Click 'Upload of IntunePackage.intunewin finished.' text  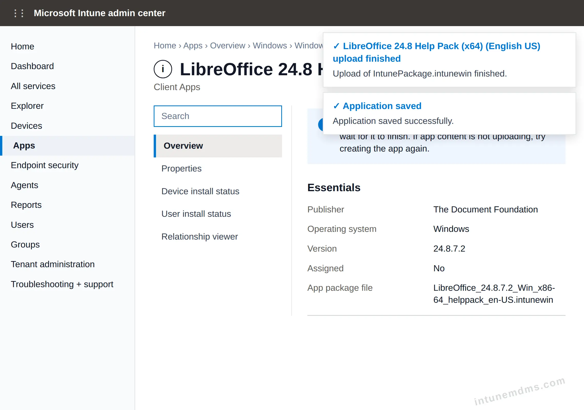(x=420, y=73)
